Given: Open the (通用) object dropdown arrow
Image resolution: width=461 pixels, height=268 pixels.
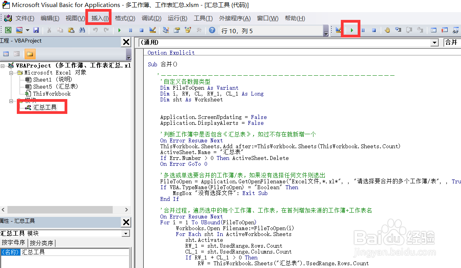Looking at the screenshot, I should (x=434, y=43).
